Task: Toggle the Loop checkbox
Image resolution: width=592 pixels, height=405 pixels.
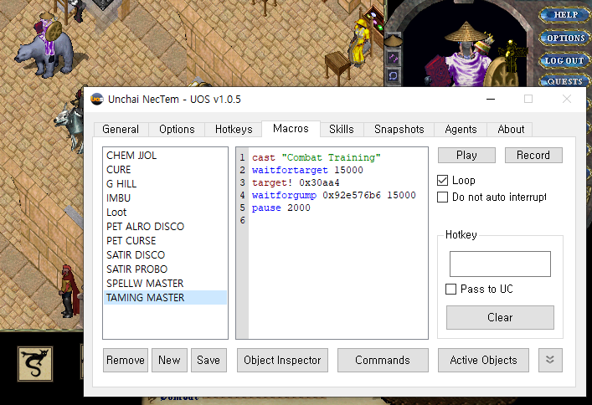Action: tap(442, 181)
